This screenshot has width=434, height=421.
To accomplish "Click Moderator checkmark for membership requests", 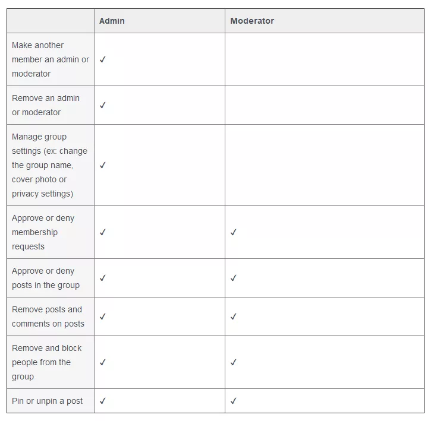I will point(233,232).
